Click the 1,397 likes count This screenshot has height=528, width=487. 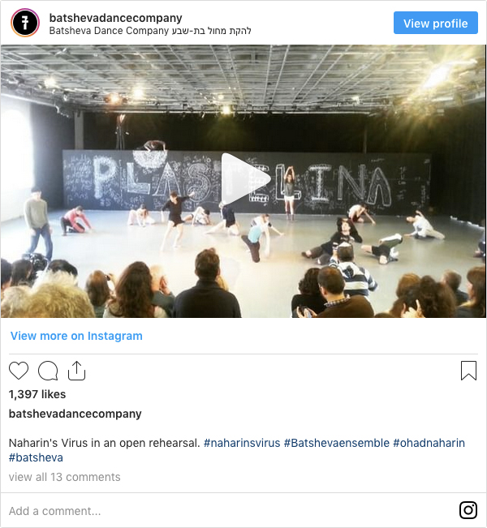(37, 394)
